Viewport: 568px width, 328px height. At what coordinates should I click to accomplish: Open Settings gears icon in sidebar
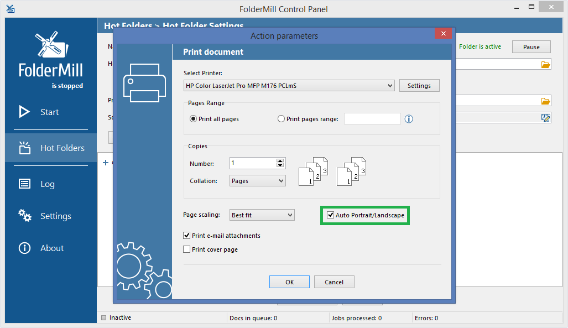coord(25,216)
